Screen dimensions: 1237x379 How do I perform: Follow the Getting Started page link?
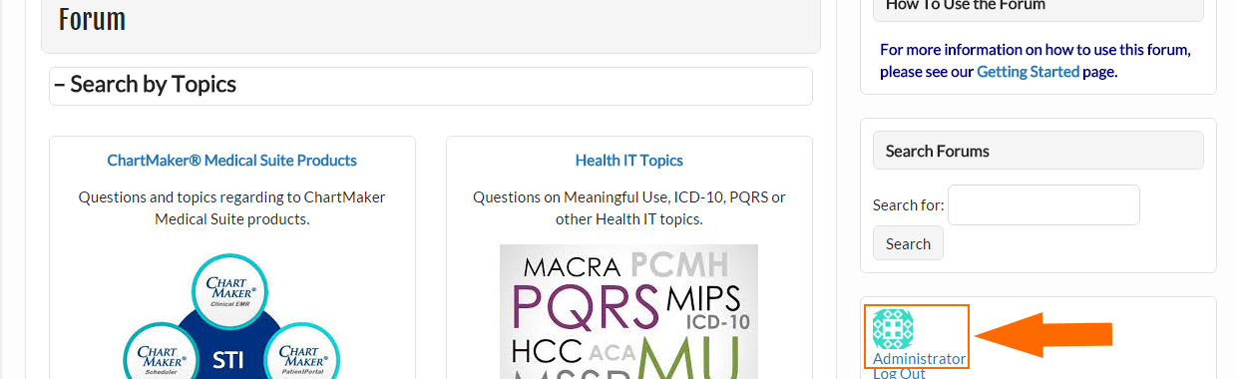1028,72
